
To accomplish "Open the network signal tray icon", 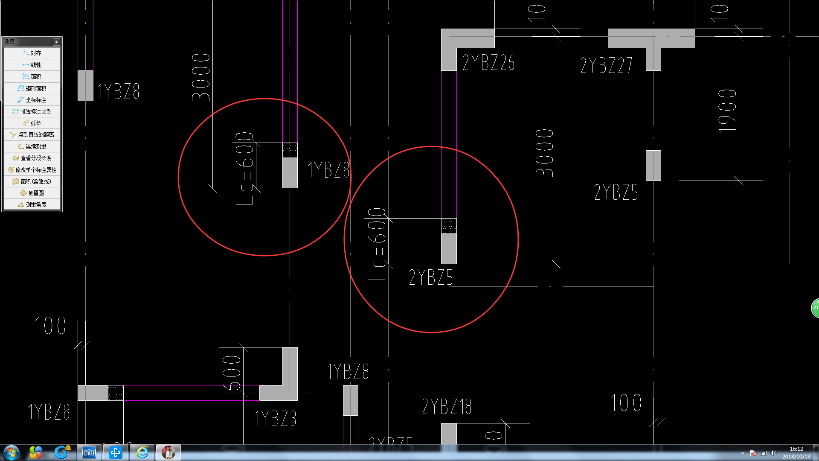I will click(764, 453).
